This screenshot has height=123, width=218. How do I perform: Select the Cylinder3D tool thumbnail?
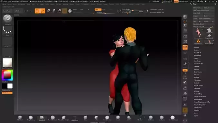click(209, 31)
